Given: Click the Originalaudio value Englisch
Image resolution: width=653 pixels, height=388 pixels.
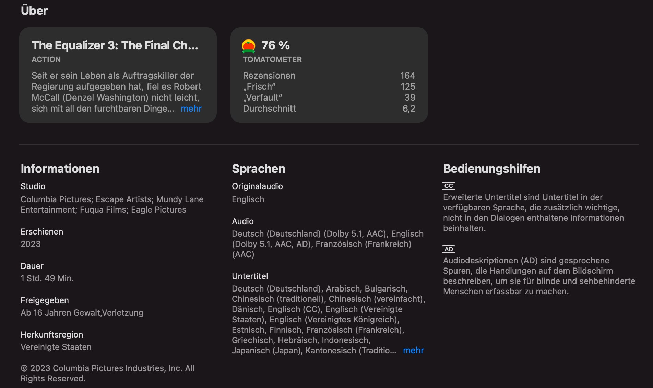Looking at the screenshot, I should point(248,199).
